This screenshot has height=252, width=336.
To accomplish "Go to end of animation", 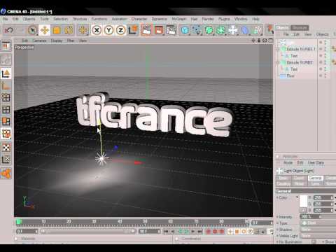I will tap(200, 232).
